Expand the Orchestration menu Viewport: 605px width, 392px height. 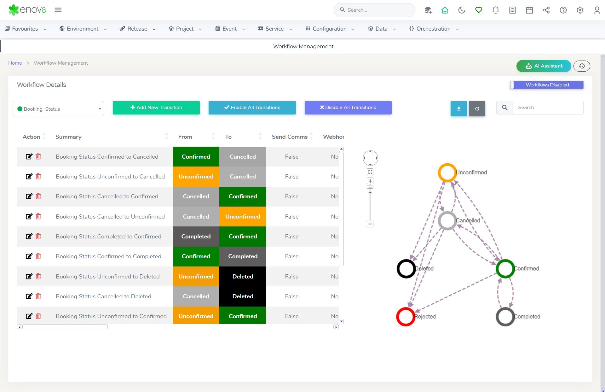click(434, 29)
